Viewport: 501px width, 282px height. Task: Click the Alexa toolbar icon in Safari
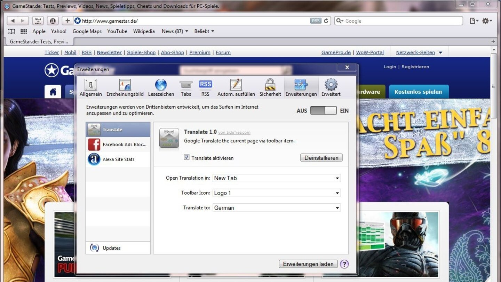coord(53,21)
